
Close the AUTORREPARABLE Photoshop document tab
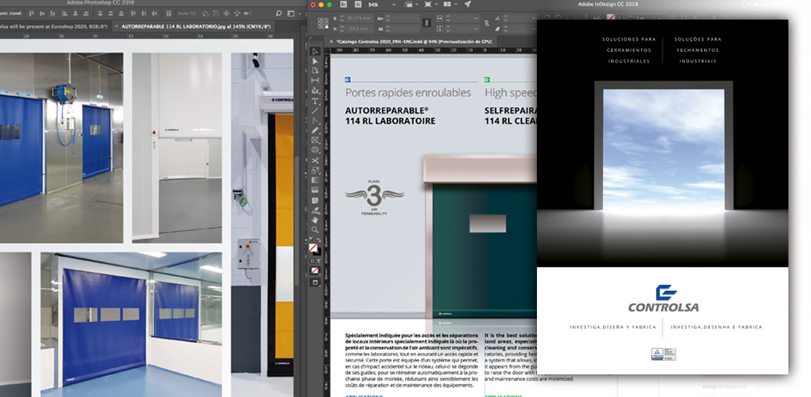pyautogui.click(x=116, y=26)
